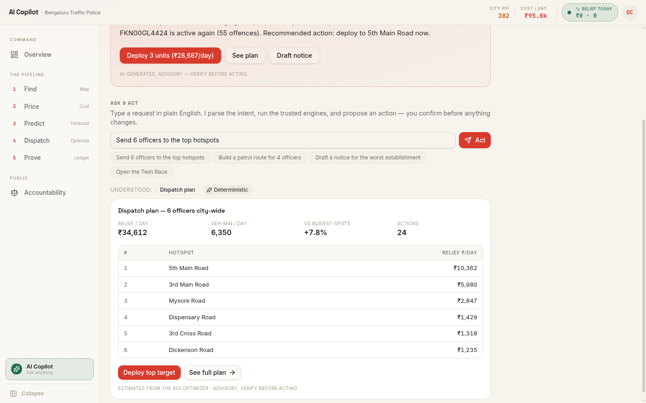Viewport: 646px width, 403px height.
Task: Click the Deterministic tag
Action: pos(227,190)
